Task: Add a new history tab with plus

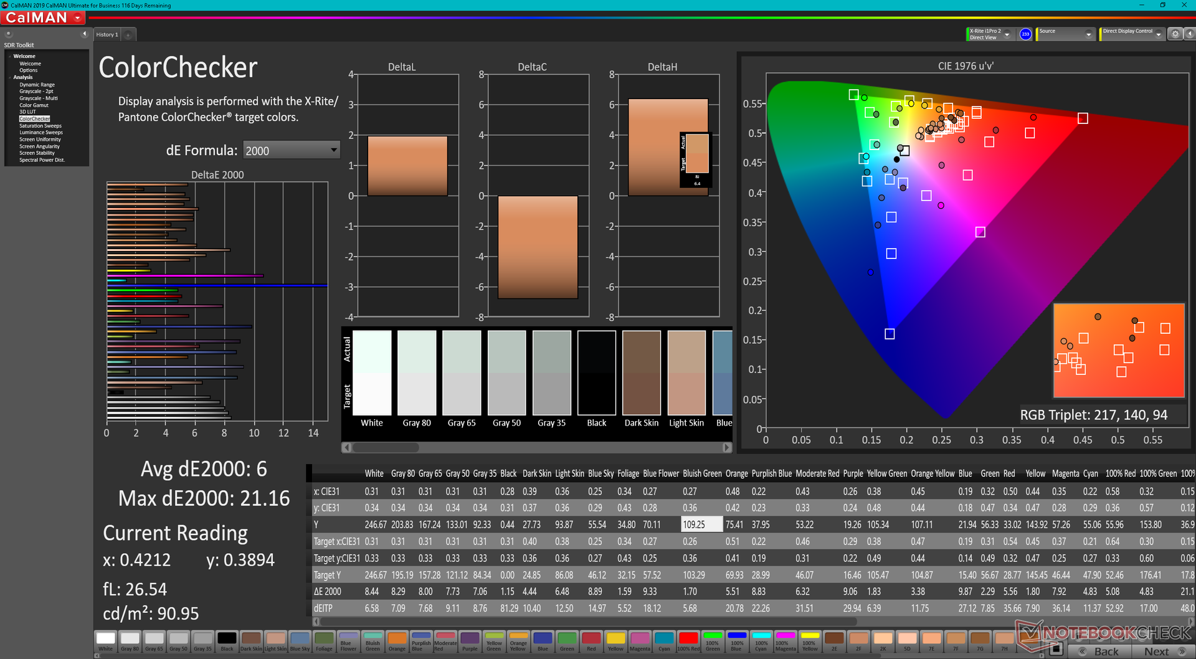Action: (x=128, y=35)
